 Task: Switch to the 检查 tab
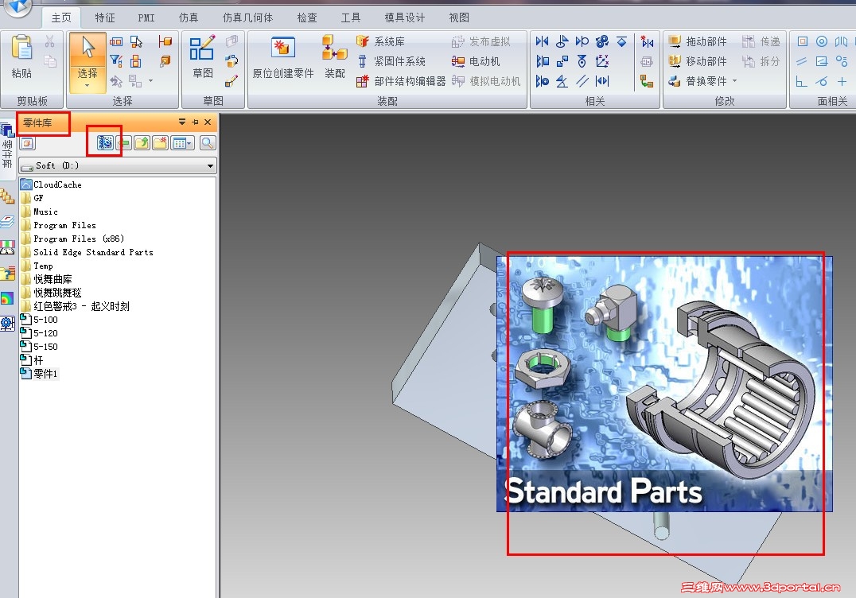coord(307,18)
